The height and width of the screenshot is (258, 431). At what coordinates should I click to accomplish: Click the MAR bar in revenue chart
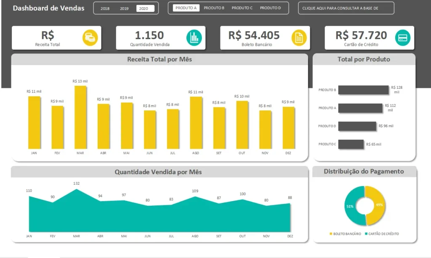pos(80,118)
